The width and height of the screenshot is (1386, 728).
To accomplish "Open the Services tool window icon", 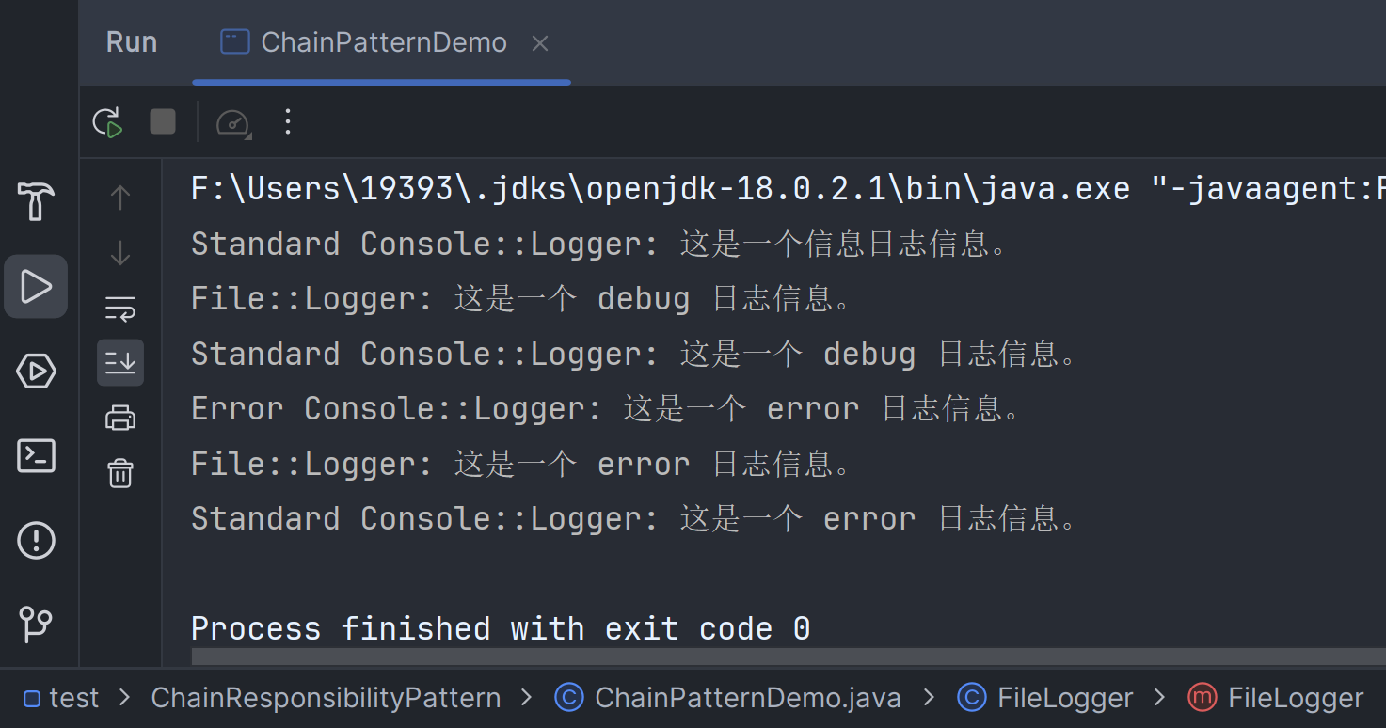I will (x=36, y=372).
